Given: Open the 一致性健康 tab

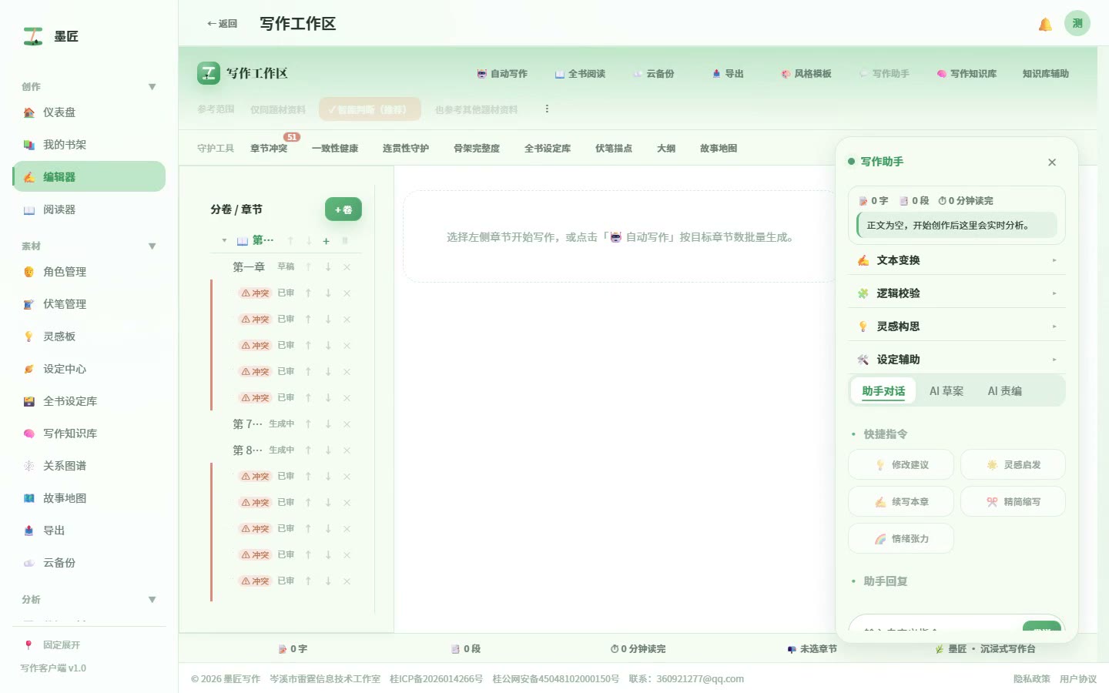Looking at the screenshot, I should 335,149.
